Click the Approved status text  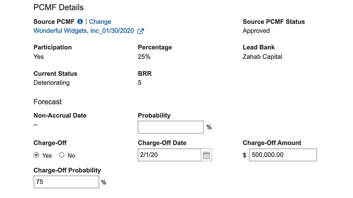tap(256, 31)
